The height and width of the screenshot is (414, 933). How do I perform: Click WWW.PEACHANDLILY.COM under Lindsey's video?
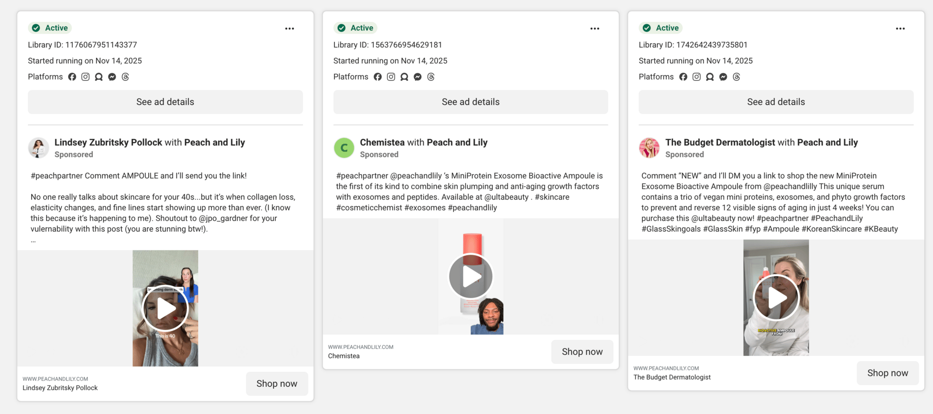tap(55, 379)
